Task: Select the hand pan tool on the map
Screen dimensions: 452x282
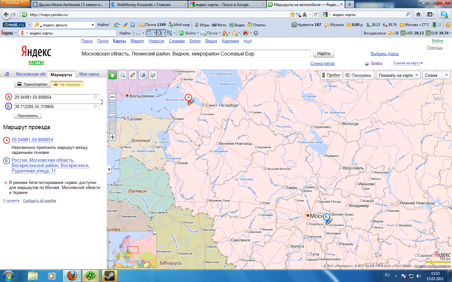Action: [112, 75]
